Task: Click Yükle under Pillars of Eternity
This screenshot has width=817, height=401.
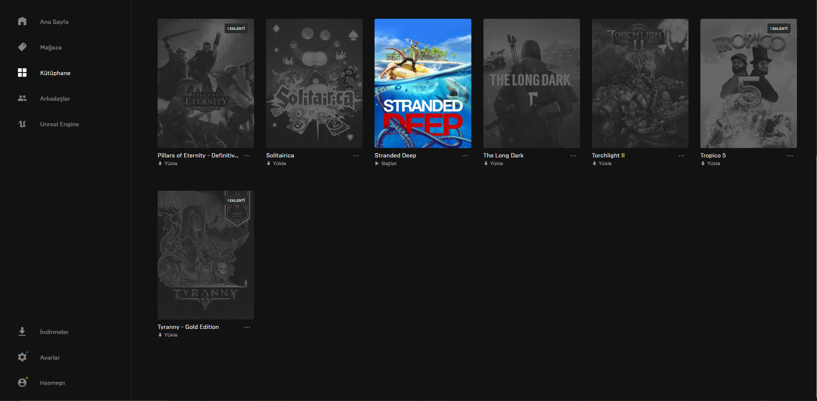Action: 171,163
